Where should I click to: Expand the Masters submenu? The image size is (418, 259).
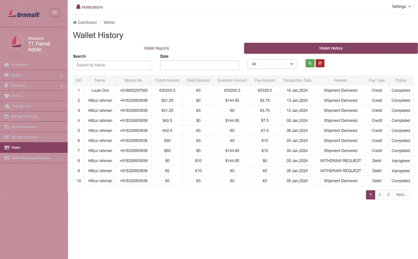pos(17,75)
